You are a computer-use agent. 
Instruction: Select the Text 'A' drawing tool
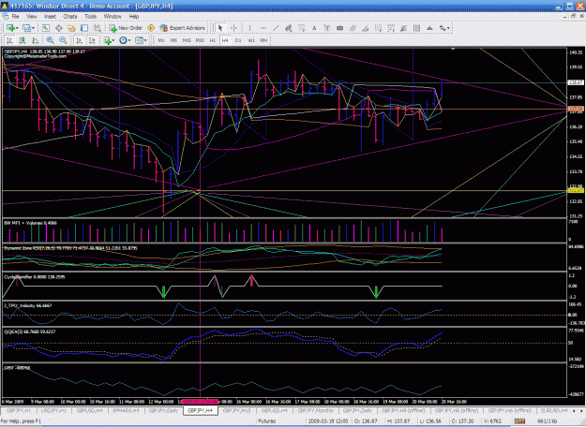tap(314, 28)
